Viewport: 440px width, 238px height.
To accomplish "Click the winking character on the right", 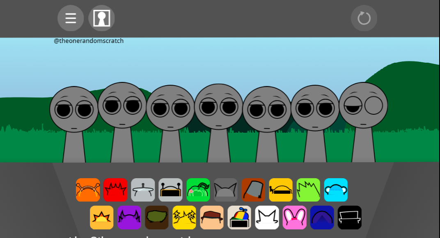I will pyautogui.click(x=363, y=115).
